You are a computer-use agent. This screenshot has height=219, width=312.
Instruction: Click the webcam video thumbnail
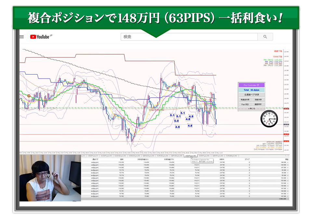pos(50,178)
